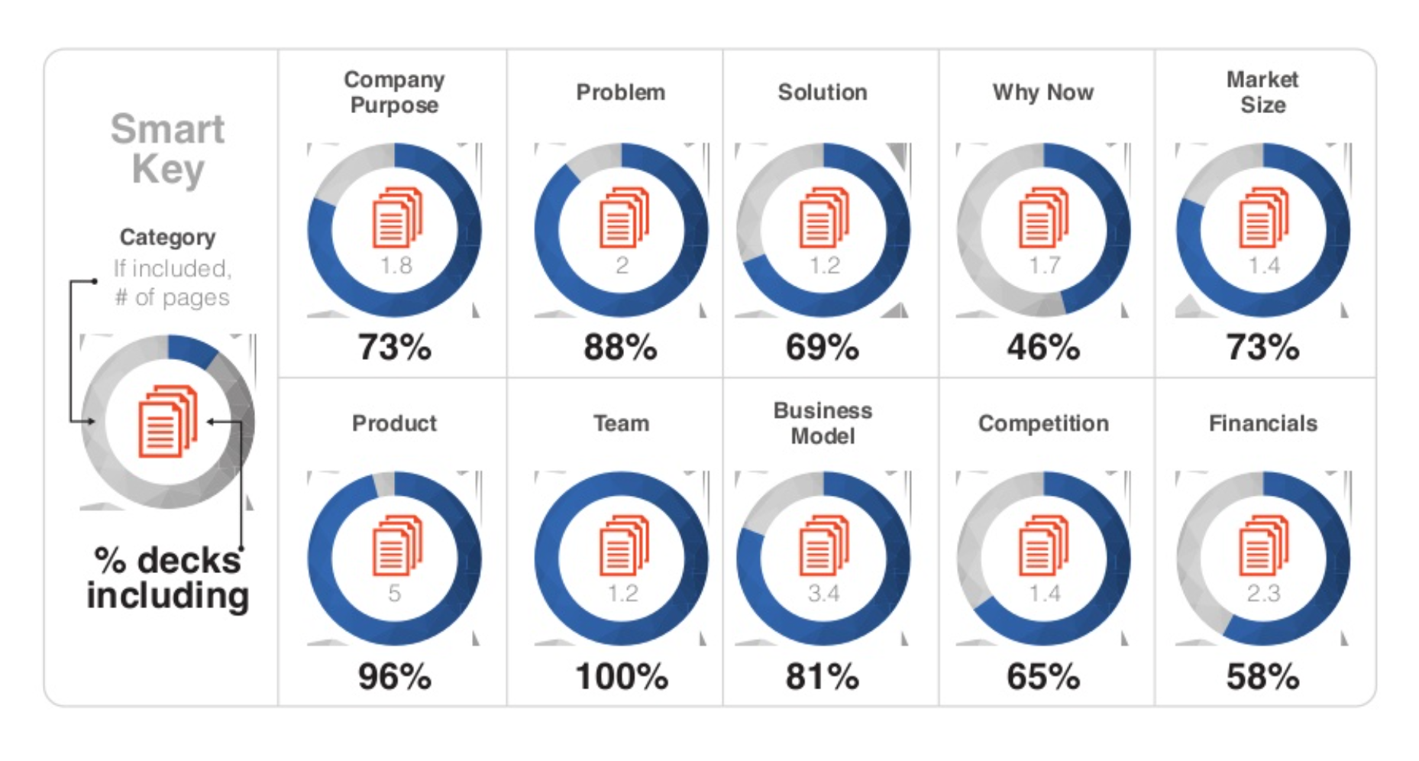This screenshot has width=1419, height=761.
Task: Click the Financials document icon
Action: coord(1263,546)
